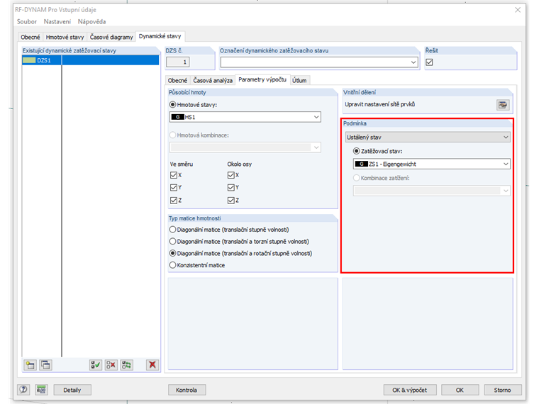Click the invert selection icon
Screen dimensions: 539x404
click(126, 365)
